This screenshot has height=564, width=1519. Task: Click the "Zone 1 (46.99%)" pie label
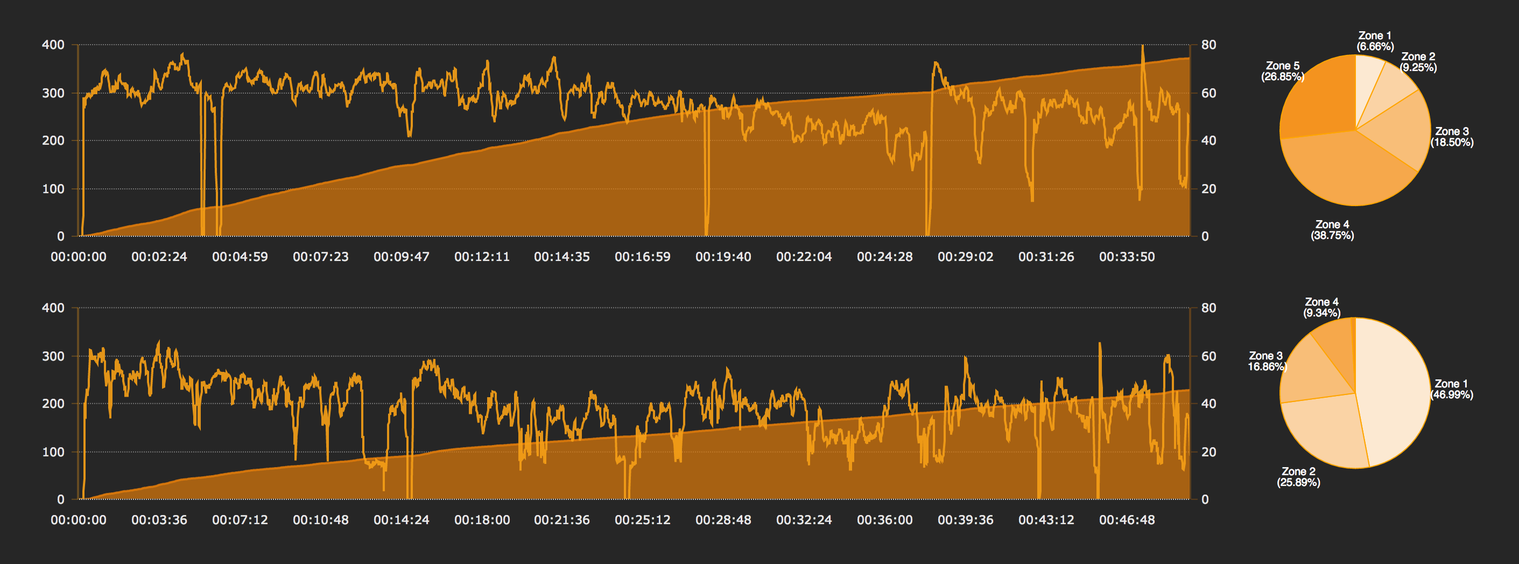1452,389
